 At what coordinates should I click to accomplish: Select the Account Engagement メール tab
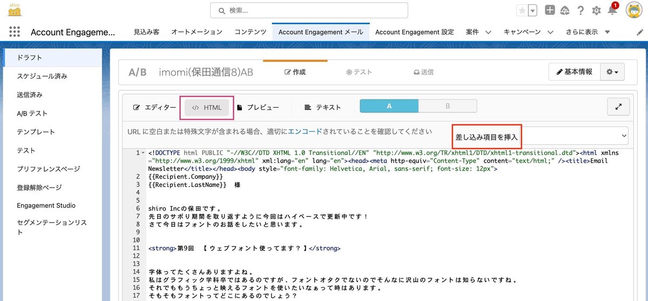(x=321, y=32)
